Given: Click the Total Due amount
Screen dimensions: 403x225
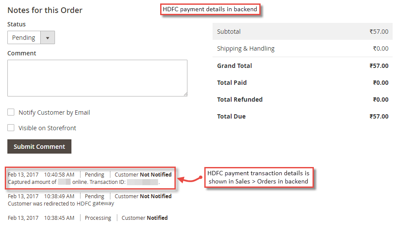Looking at the screenshot, I should coord(379,116).
